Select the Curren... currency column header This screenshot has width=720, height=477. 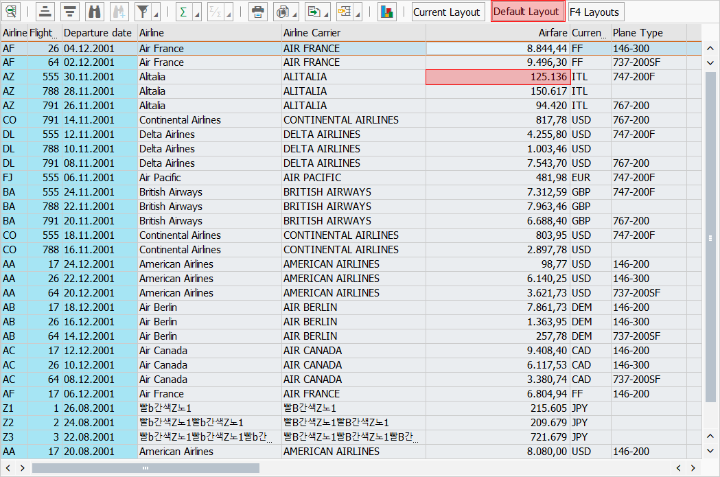[590, 33]
